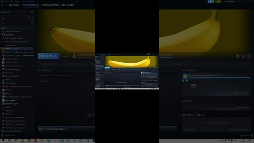Show ready-to-play games only icon
Screen dimensions: 254x143
(x=33, y=18)
